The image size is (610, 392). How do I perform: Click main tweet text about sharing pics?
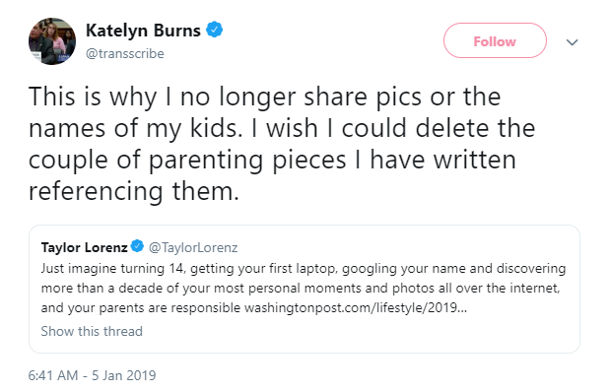click(x=282, y=144)
